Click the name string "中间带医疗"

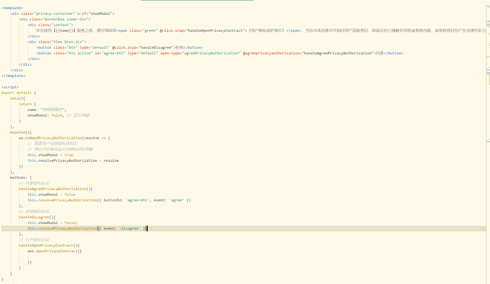coord(53,110)
